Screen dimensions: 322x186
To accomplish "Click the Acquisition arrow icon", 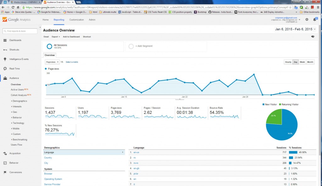I will pos(5,153).
